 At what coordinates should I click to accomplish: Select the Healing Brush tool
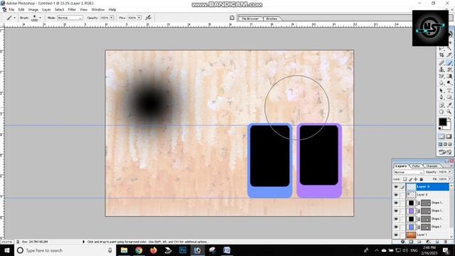(441, 63)
